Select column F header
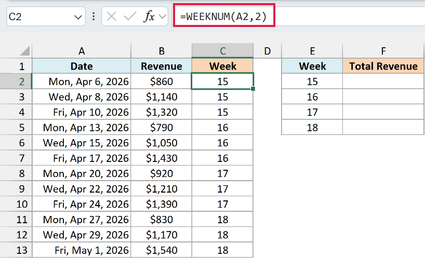The width and height of the screenshot is (425, 258). coord(383,51)
